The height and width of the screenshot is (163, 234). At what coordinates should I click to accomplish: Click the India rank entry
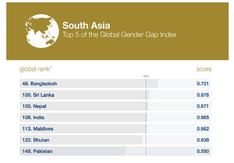click(33, 118)
